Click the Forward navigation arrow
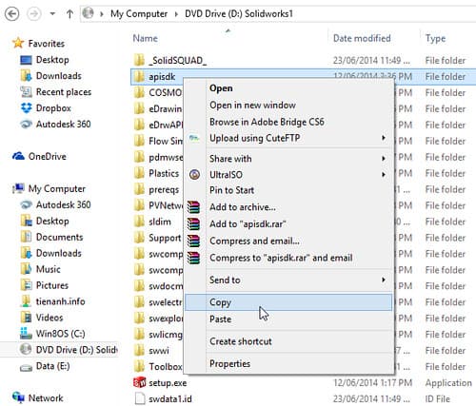476x406 pixels. click(x=33, y=14)
